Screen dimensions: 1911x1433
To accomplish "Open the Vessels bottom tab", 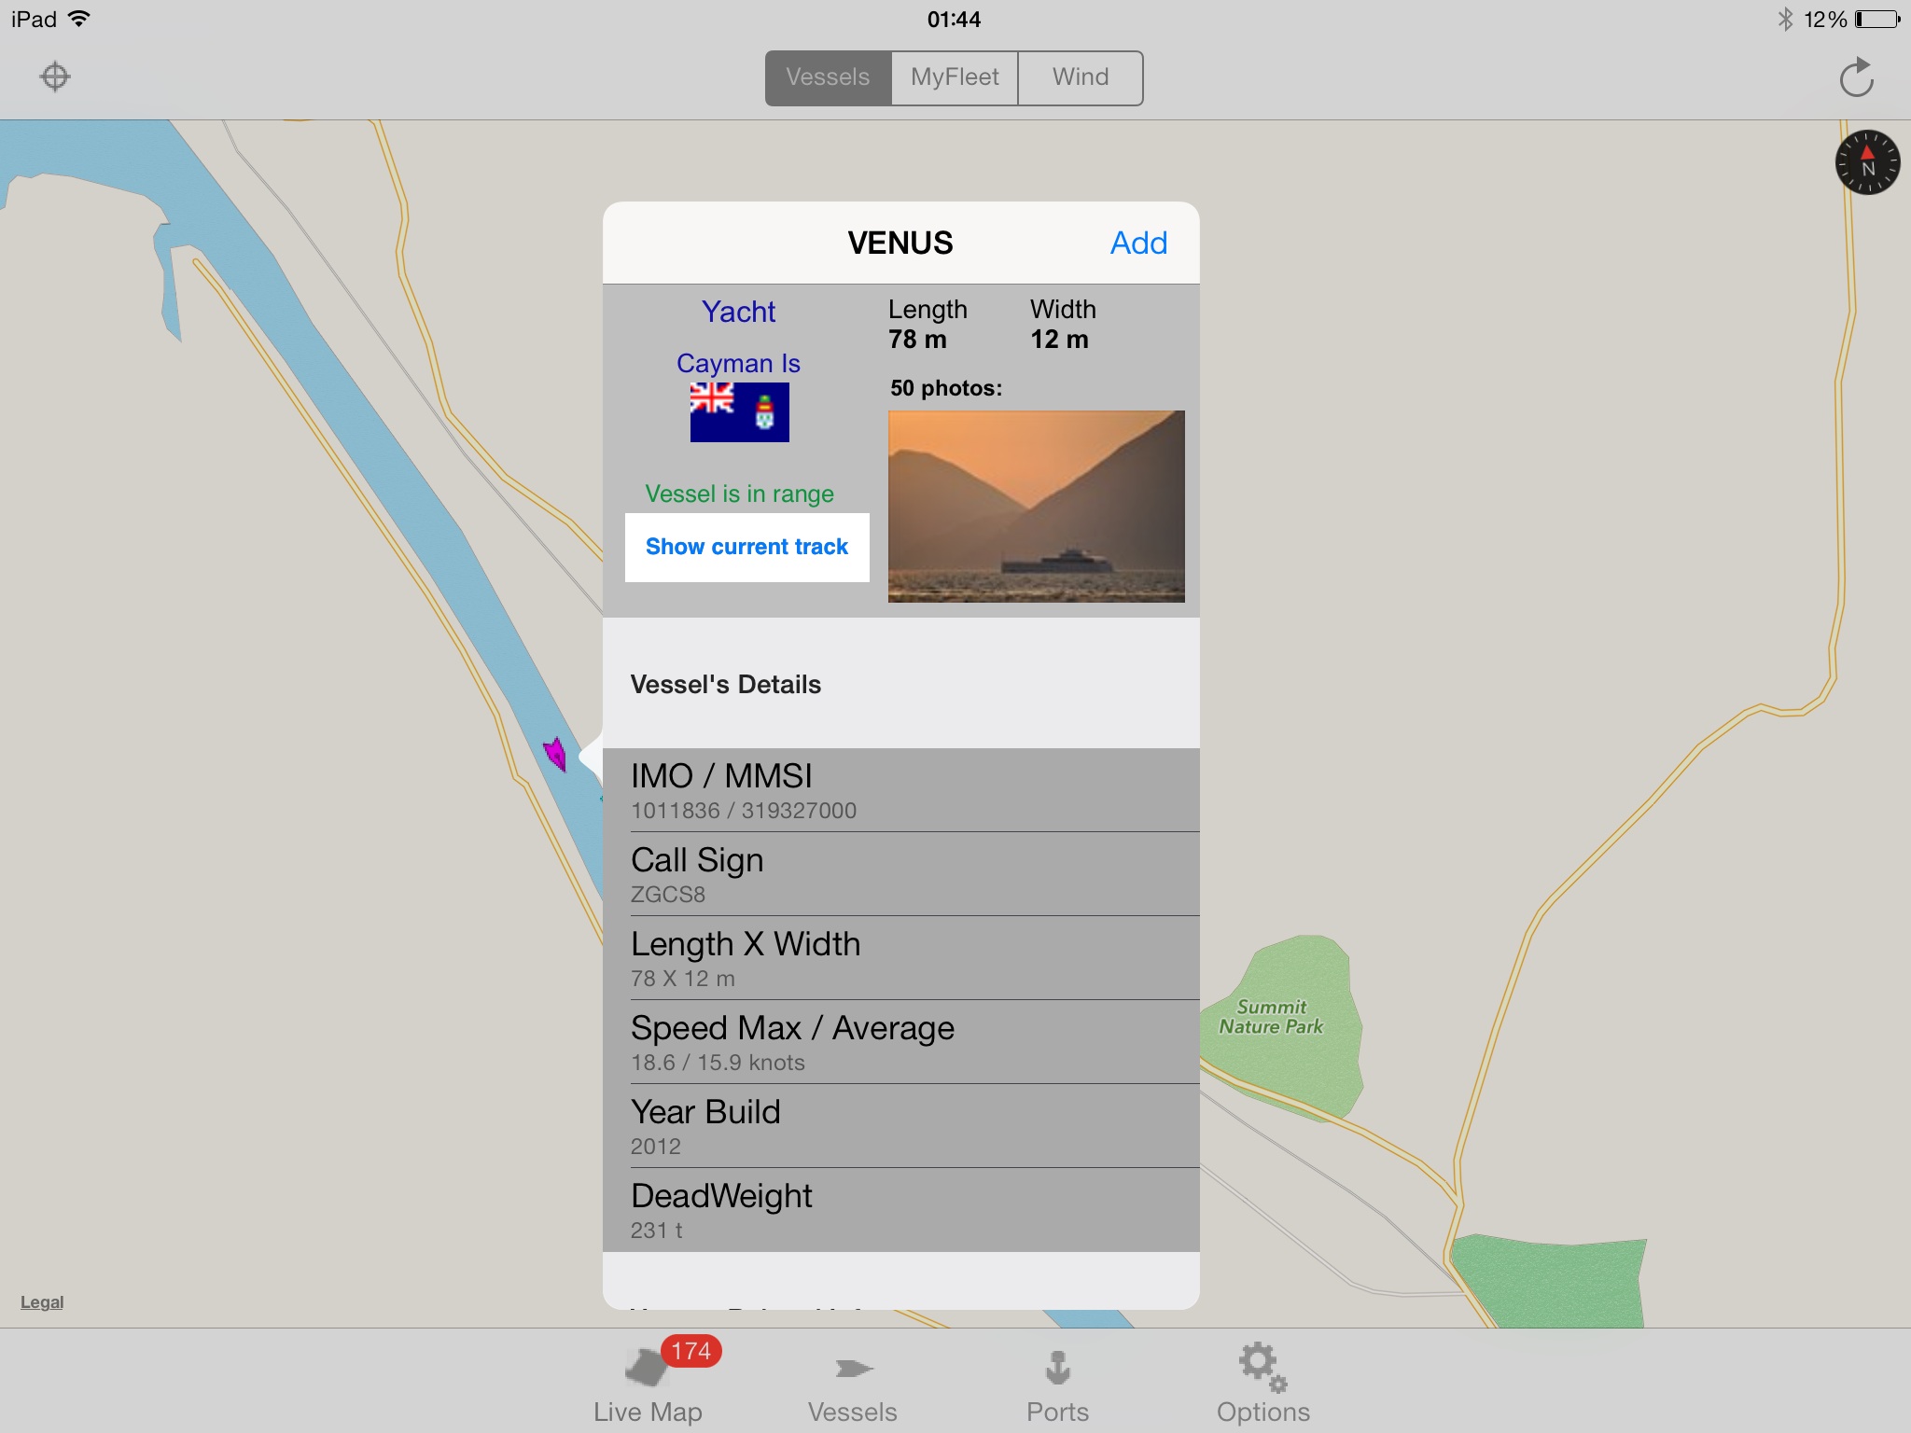I will (853, 1383).
